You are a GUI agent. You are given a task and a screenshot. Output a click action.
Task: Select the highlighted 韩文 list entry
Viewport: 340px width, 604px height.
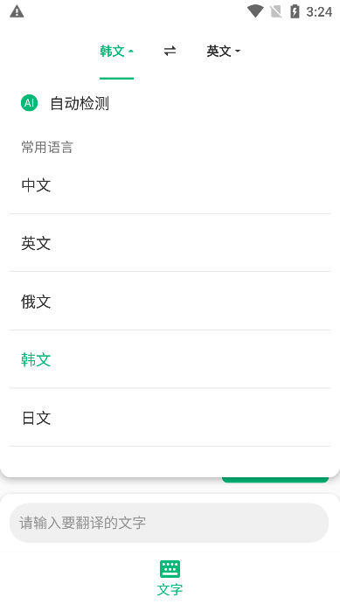[170, 359]
